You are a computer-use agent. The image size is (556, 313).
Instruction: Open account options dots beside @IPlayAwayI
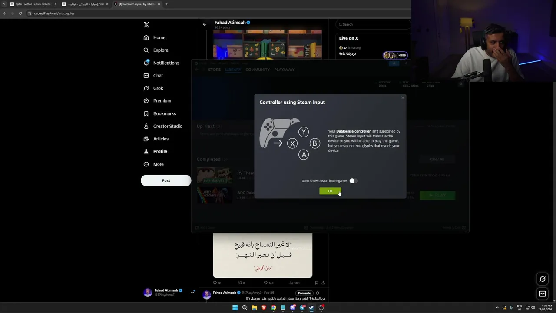(192, 293)
